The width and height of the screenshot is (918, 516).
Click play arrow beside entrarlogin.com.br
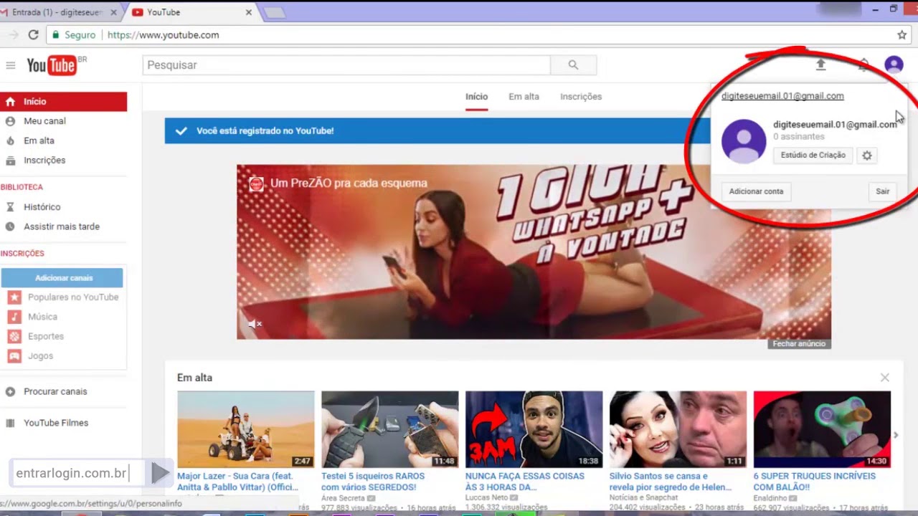pyautogui.click(x=161, y=473)
